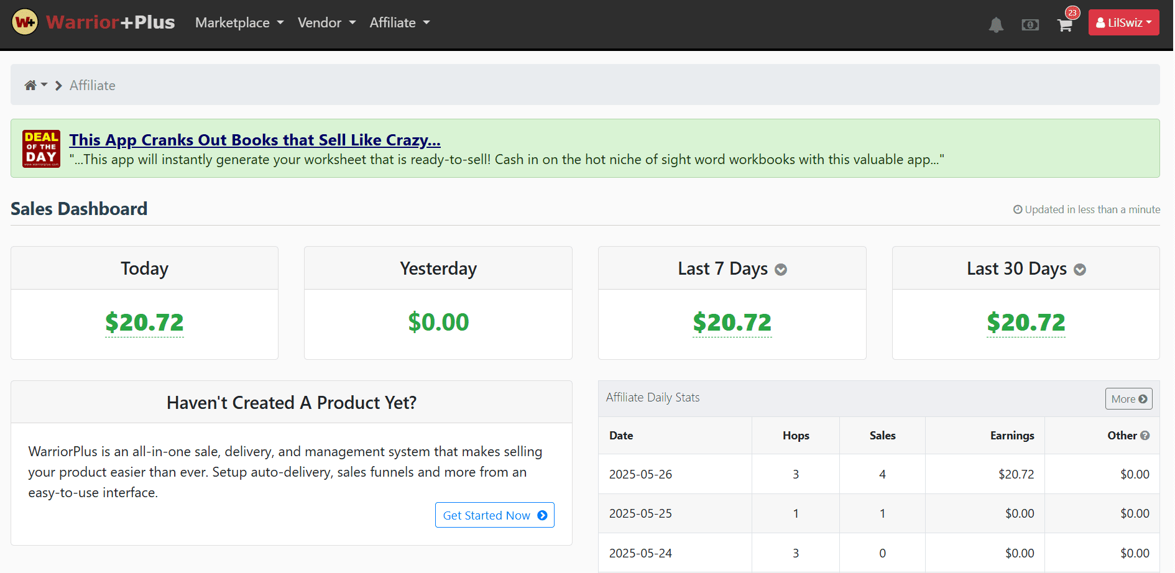Open the Last 30 Days dropdown arrow

point(1080,270)
